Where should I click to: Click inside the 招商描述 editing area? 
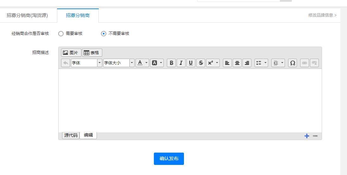coord(190,101)
